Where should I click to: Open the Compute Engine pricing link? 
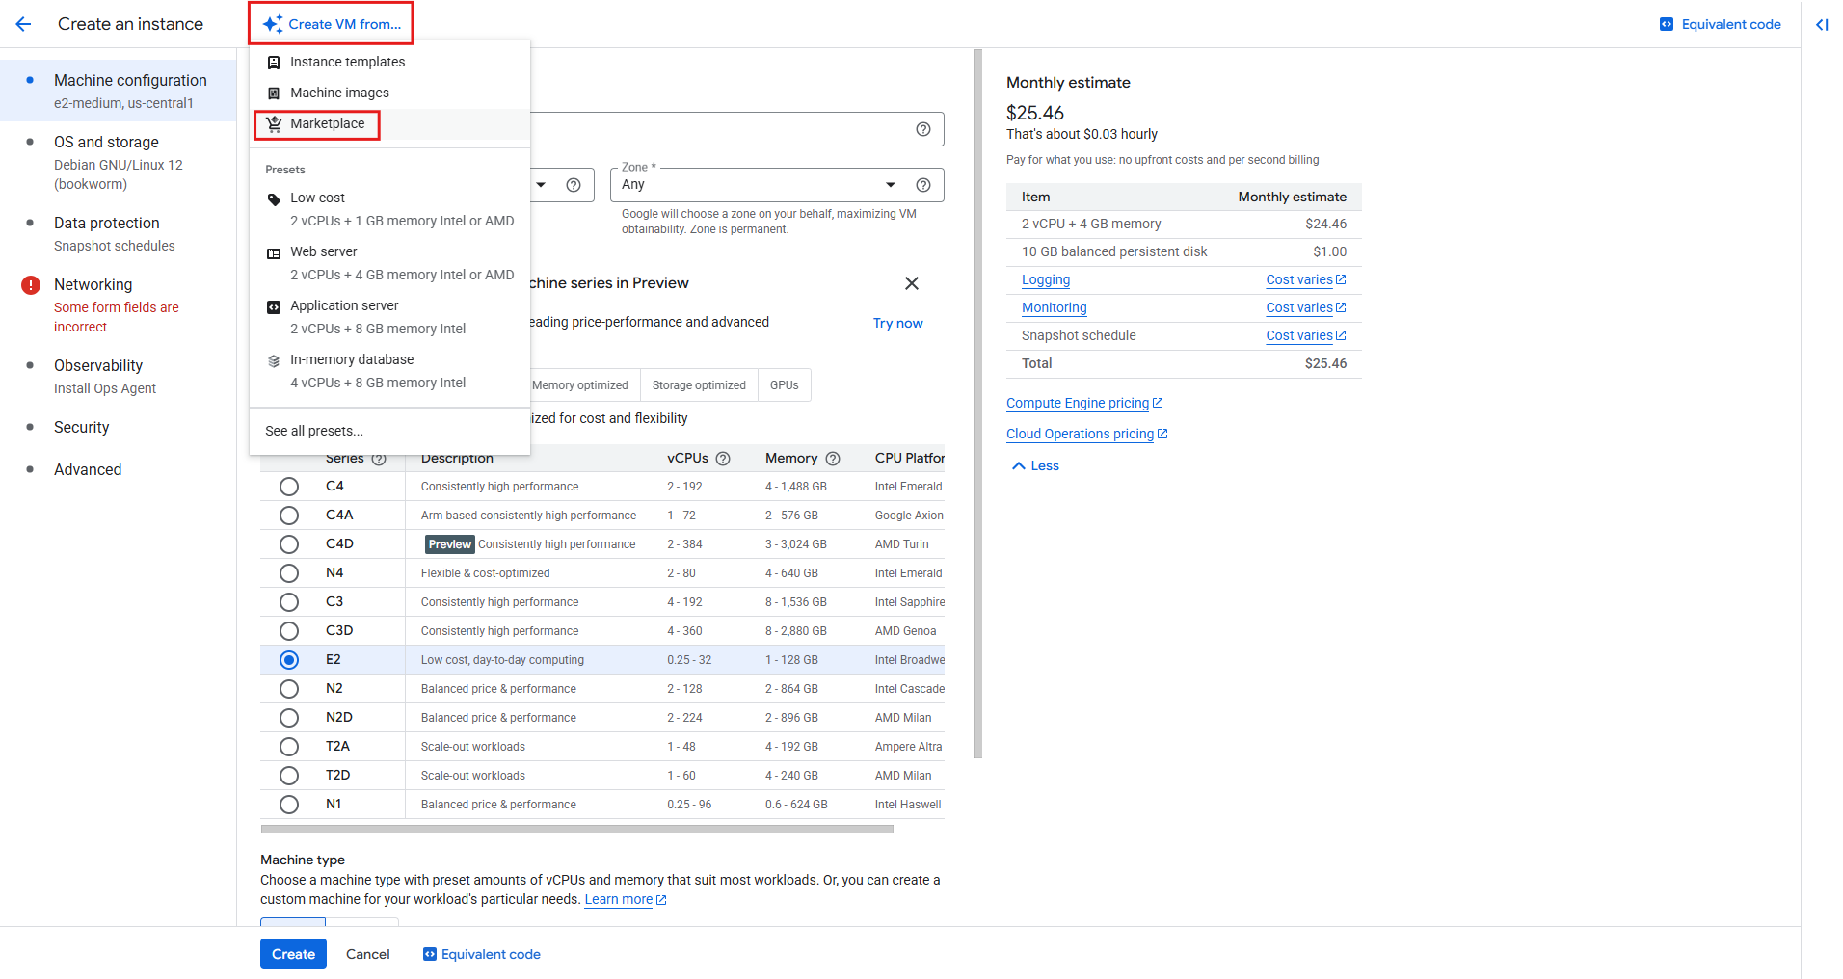(1077, 403)
